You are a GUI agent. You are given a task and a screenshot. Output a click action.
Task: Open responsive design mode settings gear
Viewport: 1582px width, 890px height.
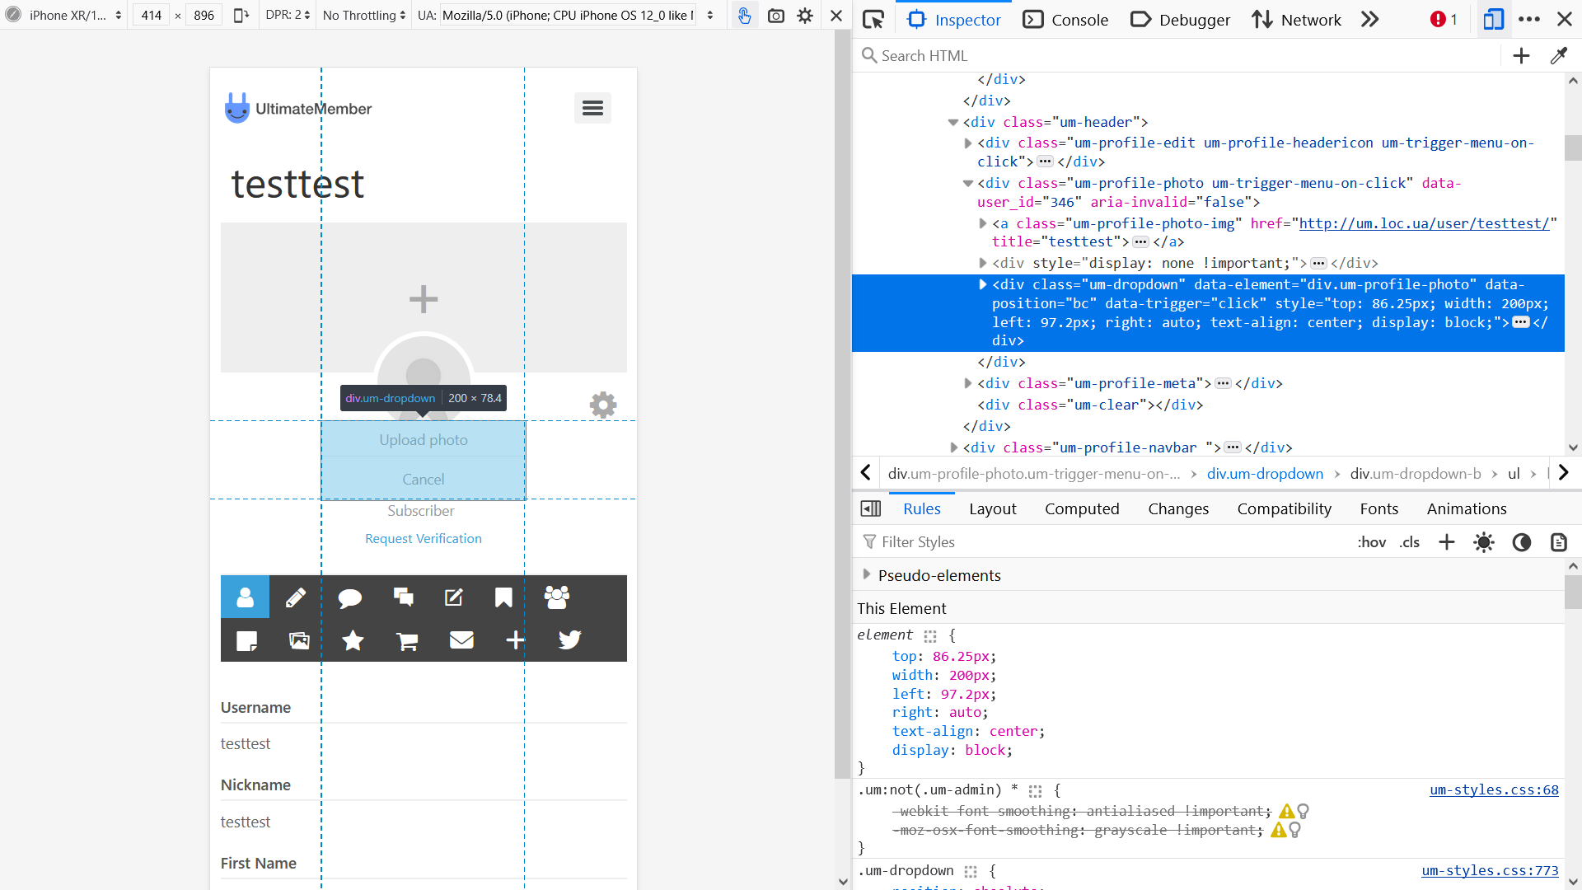(805, 16)
